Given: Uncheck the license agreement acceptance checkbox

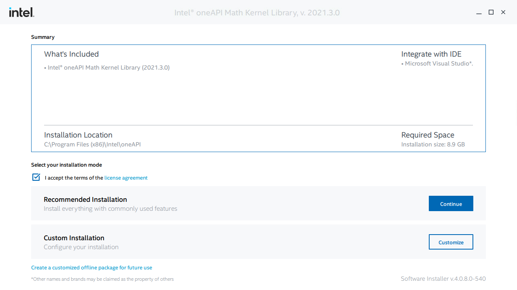Looking at the screenshot, I should 36,177.
